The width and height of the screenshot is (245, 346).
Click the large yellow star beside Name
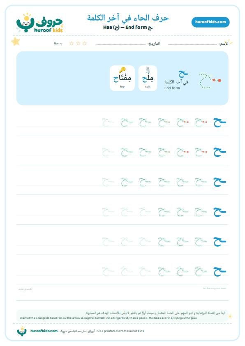[x=16, y=42]
